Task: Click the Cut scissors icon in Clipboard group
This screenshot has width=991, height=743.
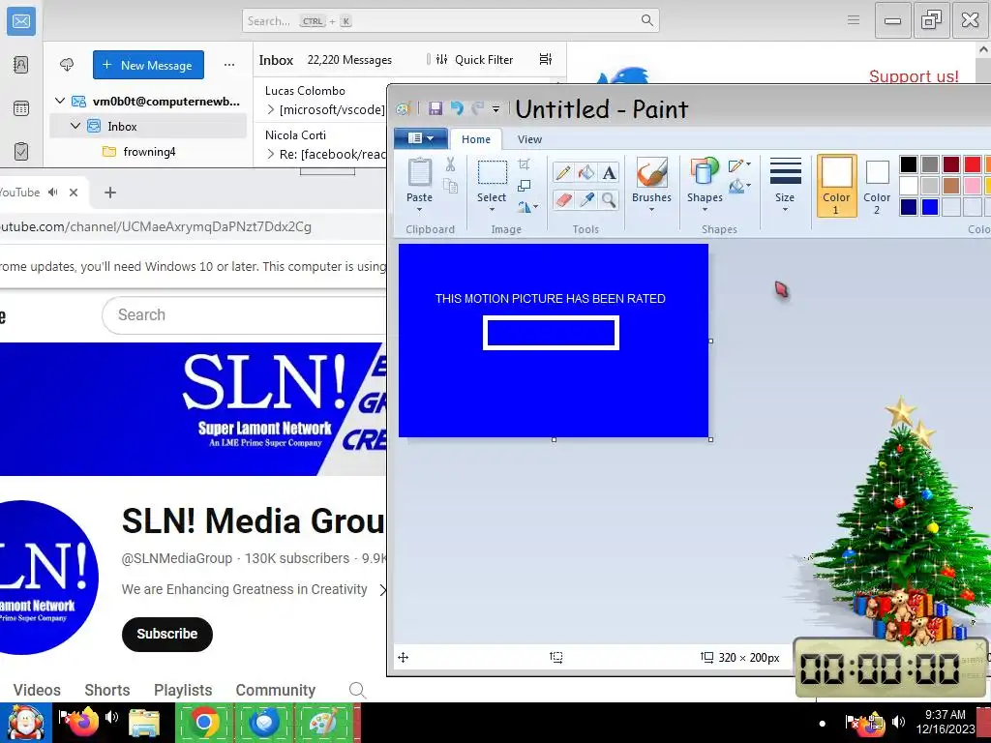Action: pyautogui.click(x=450, y=164)
